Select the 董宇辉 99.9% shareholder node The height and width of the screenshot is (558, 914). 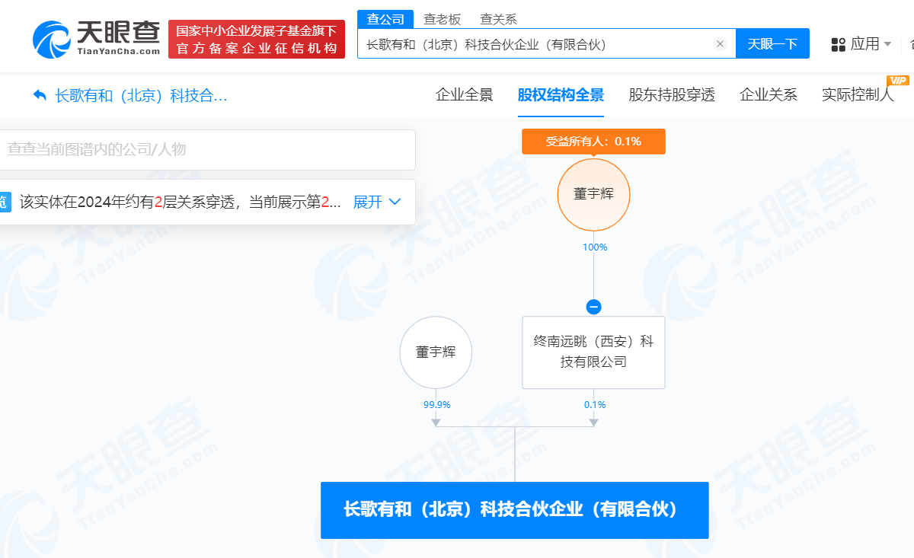(x=436, y=352)
